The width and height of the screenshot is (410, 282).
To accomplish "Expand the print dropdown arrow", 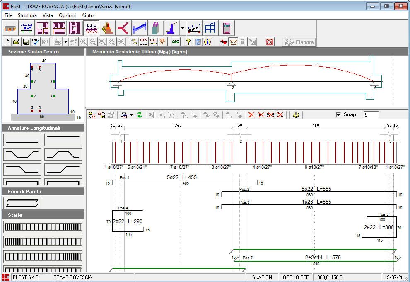I will [x=65, y=42].
